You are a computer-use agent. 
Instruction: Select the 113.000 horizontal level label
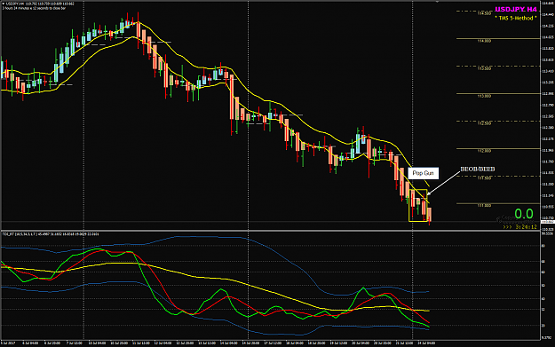point(484,96)
